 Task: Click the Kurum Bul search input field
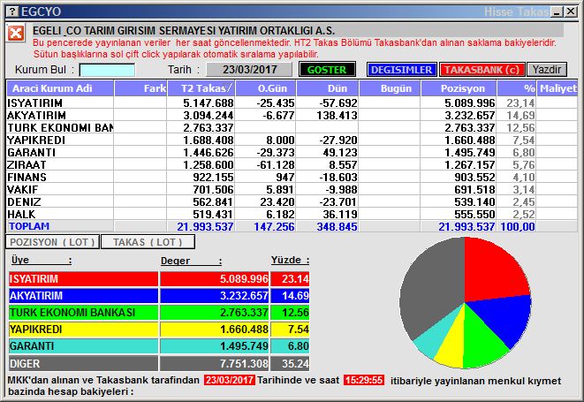coord(107,70)
